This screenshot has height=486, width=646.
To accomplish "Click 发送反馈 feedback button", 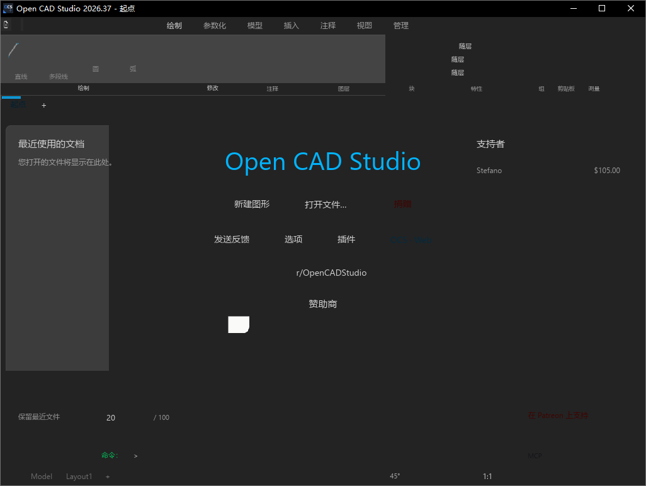I will click(x=232, y=239).
